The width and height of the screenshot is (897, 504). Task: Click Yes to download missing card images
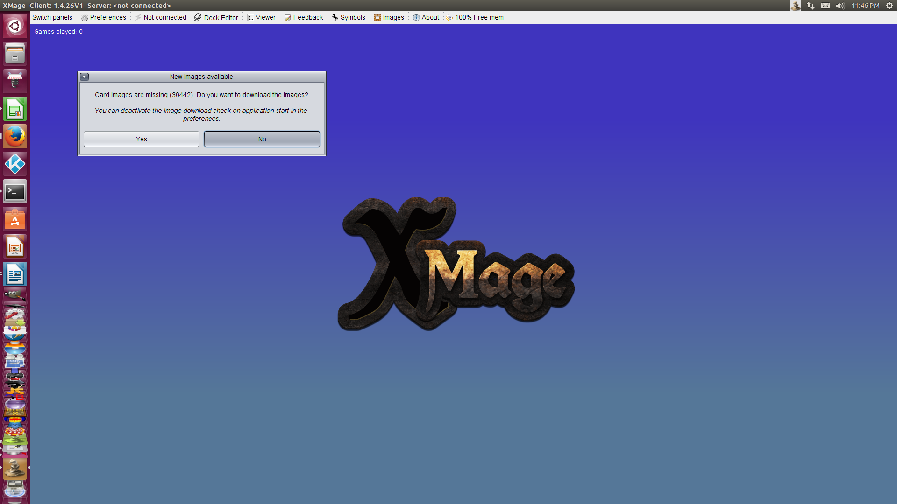tap(141, 139)
